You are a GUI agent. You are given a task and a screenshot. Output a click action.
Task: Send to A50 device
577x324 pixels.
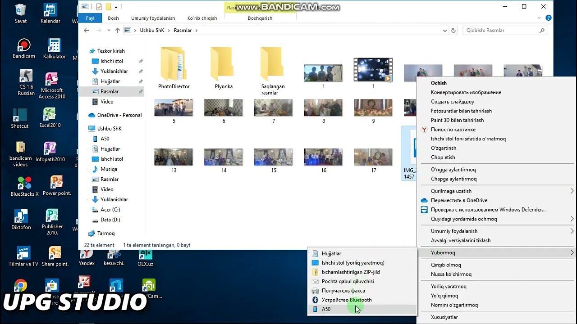(x=362, y=309)
